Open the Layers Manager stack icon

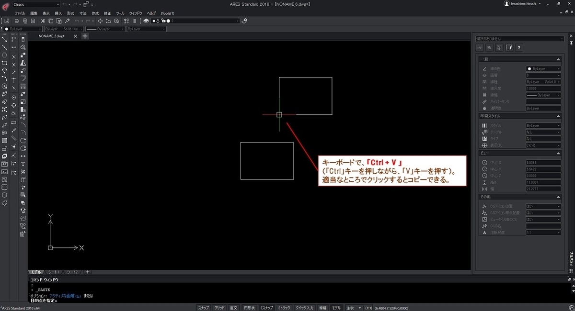tap(146, 21)
